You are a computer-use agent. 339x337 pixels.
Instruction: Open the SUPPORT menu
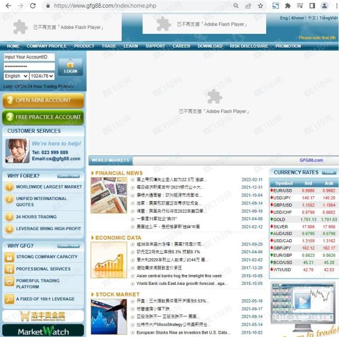(155, 46)
